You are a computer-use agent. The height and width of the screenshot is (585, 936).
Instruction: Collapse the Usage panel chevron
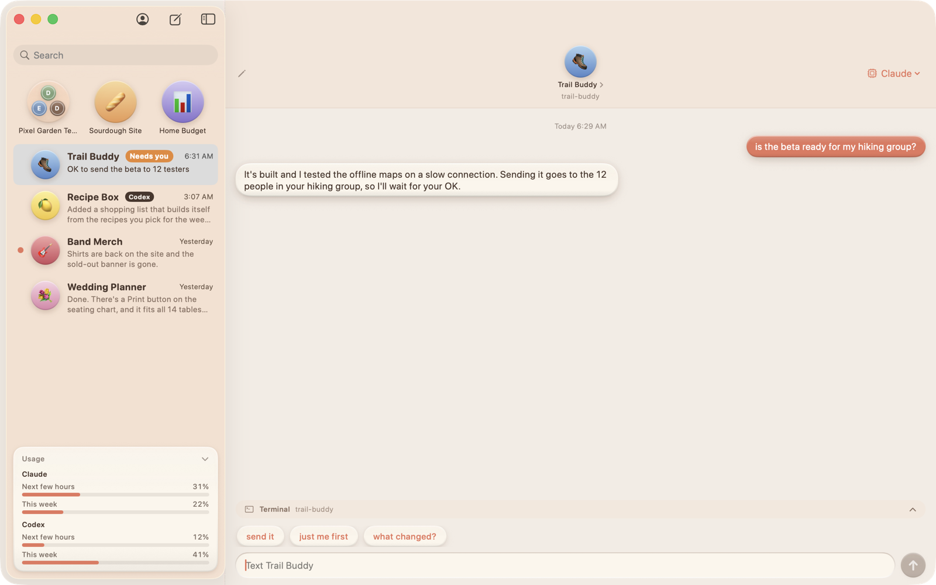click(205, 459)
